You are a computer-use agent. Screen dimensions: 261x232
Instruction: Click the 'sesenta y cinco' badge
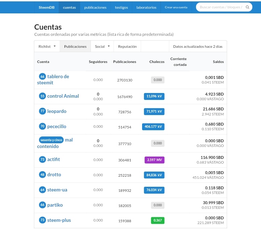[x=51, y=140]
